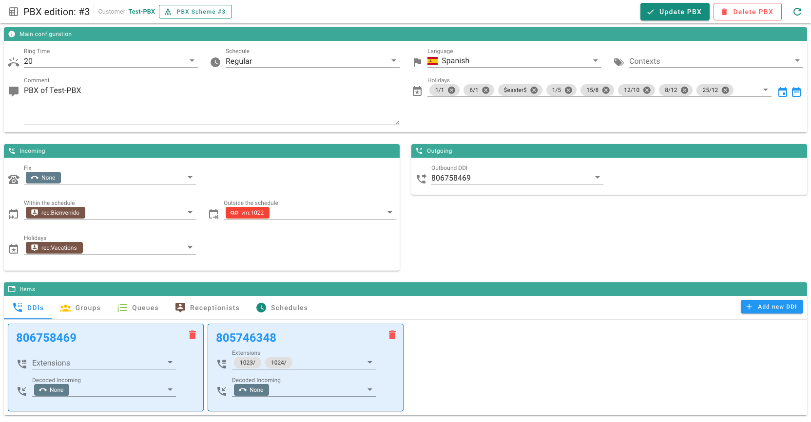Viewport: 811px width, 422px height.
Task: Switch to the DDIs tab
Action: click(28, 308)
